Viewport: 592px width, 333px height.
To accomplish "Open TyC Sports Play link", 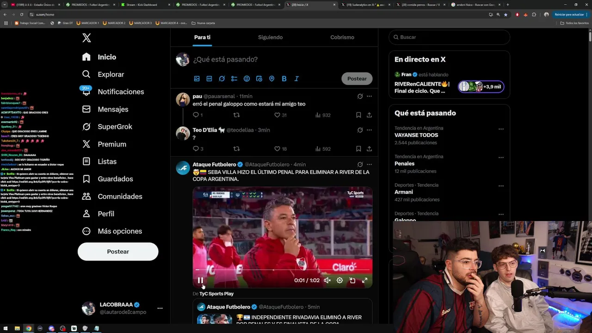I will pyautogui.click(x=216, y=294).
